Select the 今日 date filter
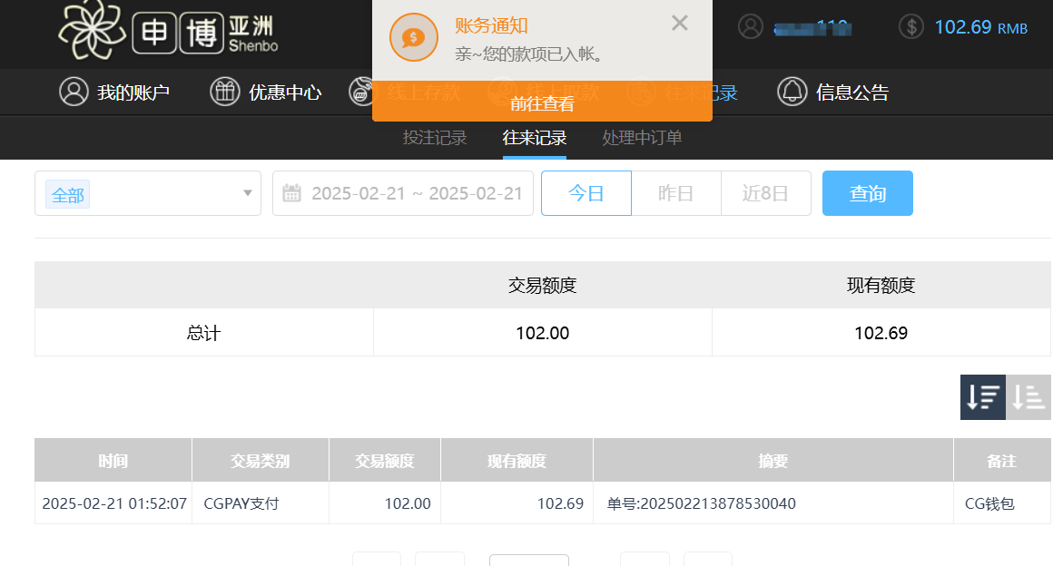This screenshot has height=566, width=1053. 586,193
